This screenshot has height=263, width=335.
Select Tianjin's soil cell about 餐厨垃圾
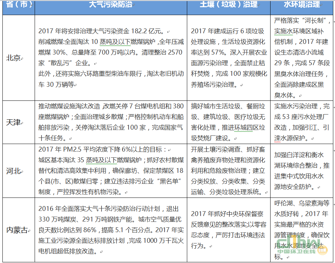click(228, 122)
